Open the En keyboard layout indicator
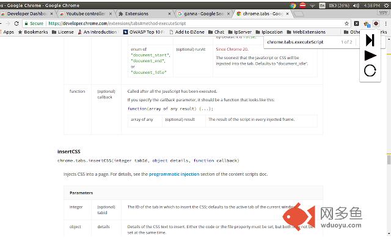This screenshot has width=391, height=244. tap(322, 5)
